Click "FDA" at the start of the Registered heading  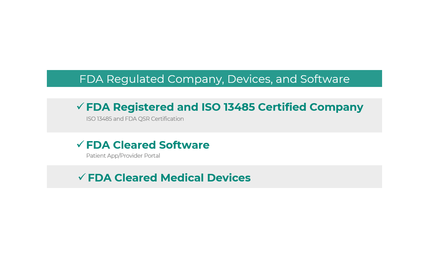[98, 107]
